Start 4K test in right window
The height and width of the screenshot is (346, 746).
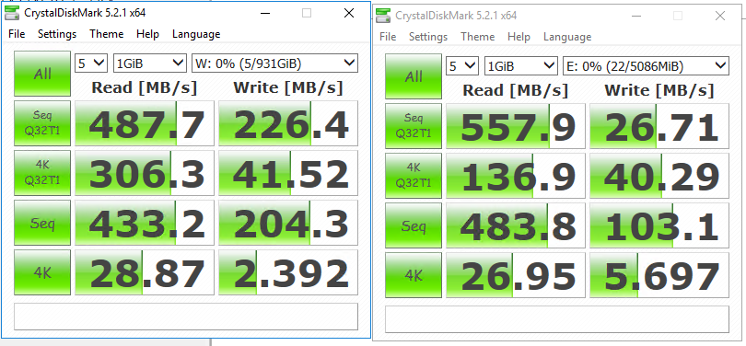tap(414, 276)
